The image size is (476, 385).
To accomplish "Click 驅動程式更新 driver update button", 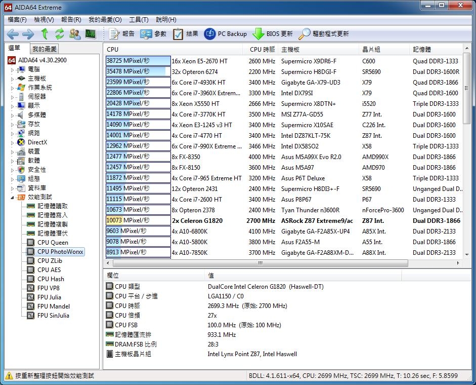I will pyautogui.click(x=324, y=34).
